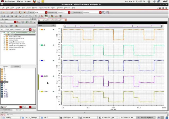Click the magnifier search icon at Browser bottom
Screen dimensions: 169x119
(x=2, y=107)
